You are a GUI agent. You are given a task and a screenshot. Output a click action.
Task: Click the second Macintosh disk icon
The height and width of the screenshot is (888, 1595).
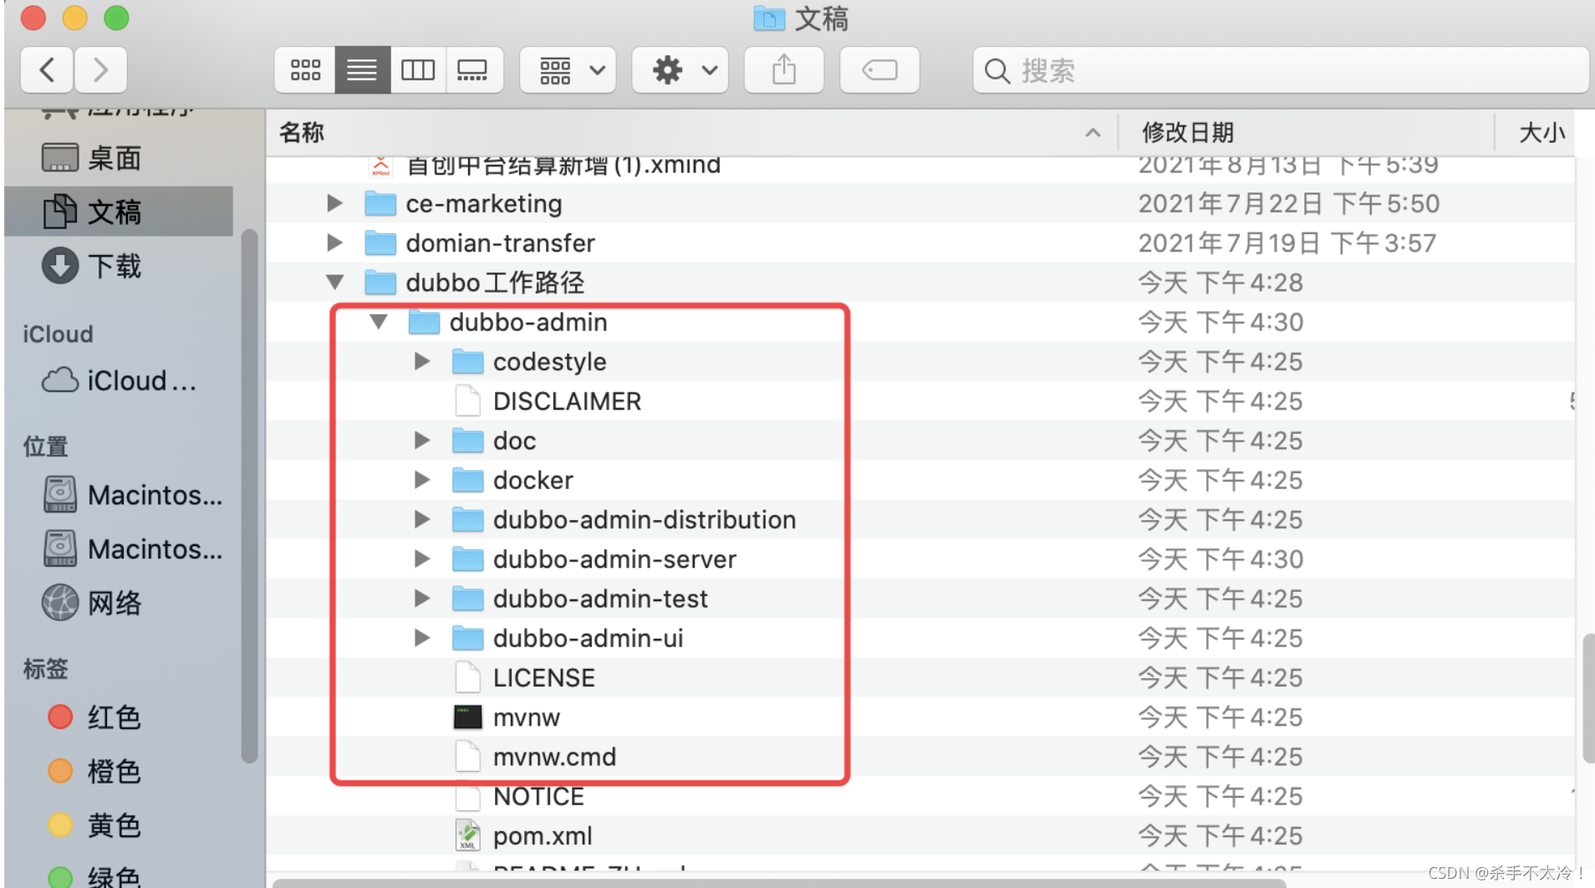pos(60,549)
